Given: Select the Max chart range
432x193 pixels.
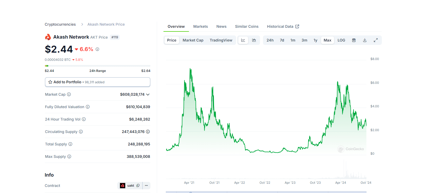Looking at the screenshot, I should pos(327,40).
